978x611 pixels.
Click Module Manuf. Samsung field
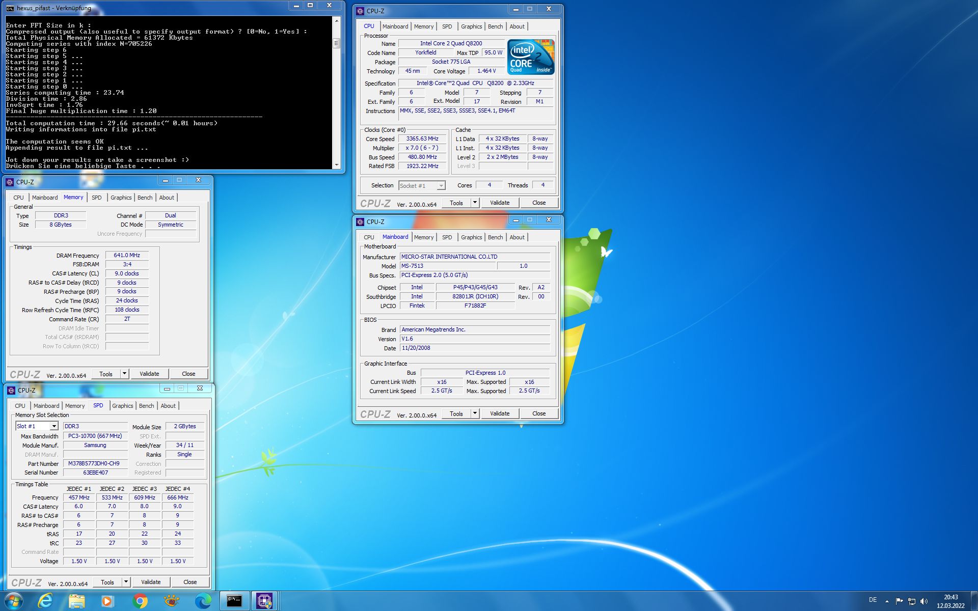95,445
